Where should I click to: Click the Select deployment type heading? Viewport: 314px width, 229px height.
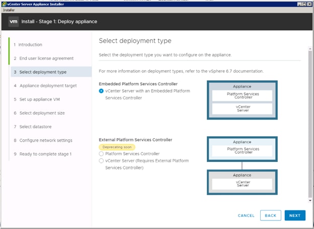click(135, 41)
